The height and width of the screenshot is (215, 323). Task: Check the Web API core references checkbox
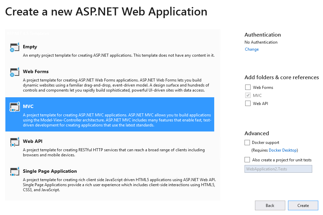[x=248, y=104]
